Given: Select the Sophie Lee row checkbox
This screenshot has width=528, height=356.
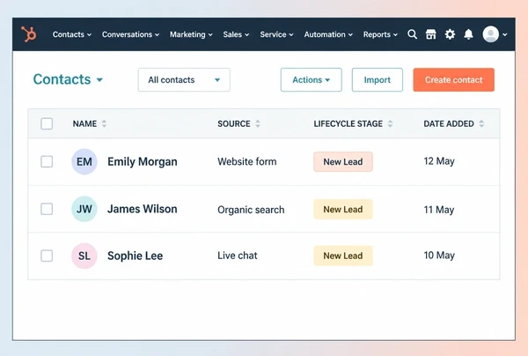Looking at the screenshot, I should coord(47,256).
